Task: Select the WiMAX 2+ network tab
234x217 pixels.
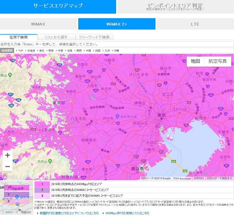Action: point(117,24)
